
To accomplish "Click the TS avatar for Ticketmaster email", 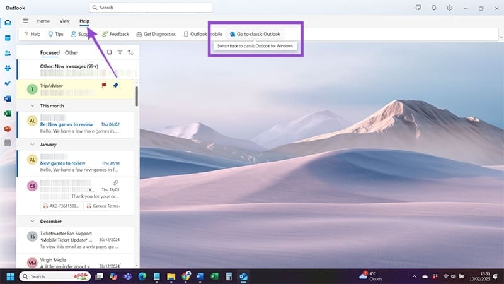I will [x=32, y=237].
